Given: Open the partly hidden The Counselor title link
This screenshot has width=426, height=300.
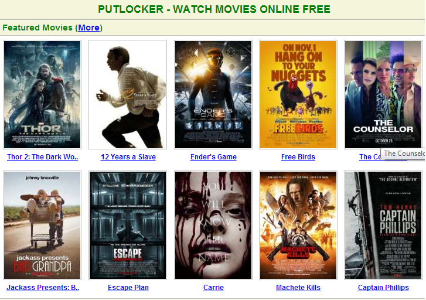Looking at the screenshot, I should 370,157.
